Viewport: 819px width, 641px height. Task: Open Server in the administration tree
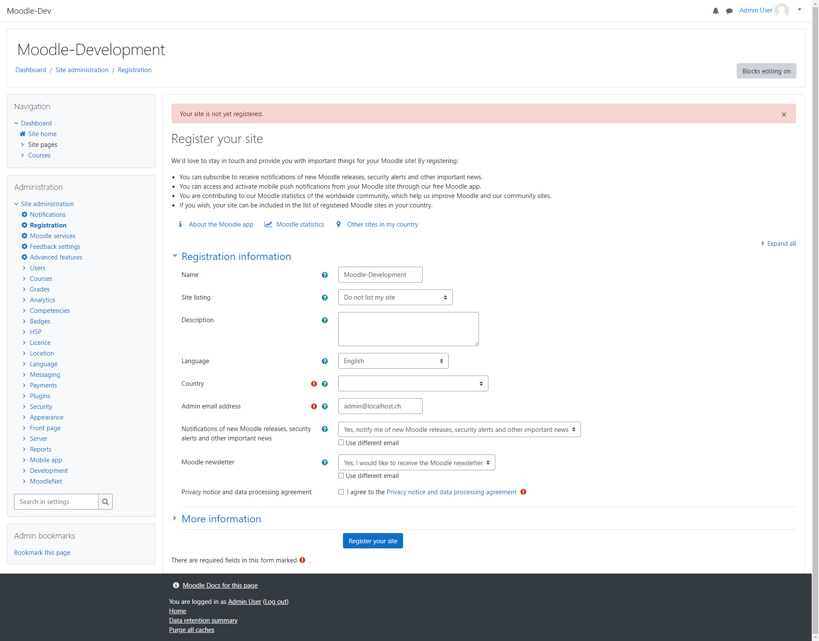[x=39, y=439]
